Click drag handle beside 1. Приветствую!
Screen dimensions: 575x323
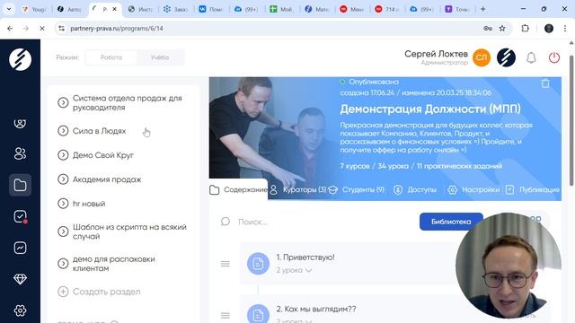click(x=226, y=264)
